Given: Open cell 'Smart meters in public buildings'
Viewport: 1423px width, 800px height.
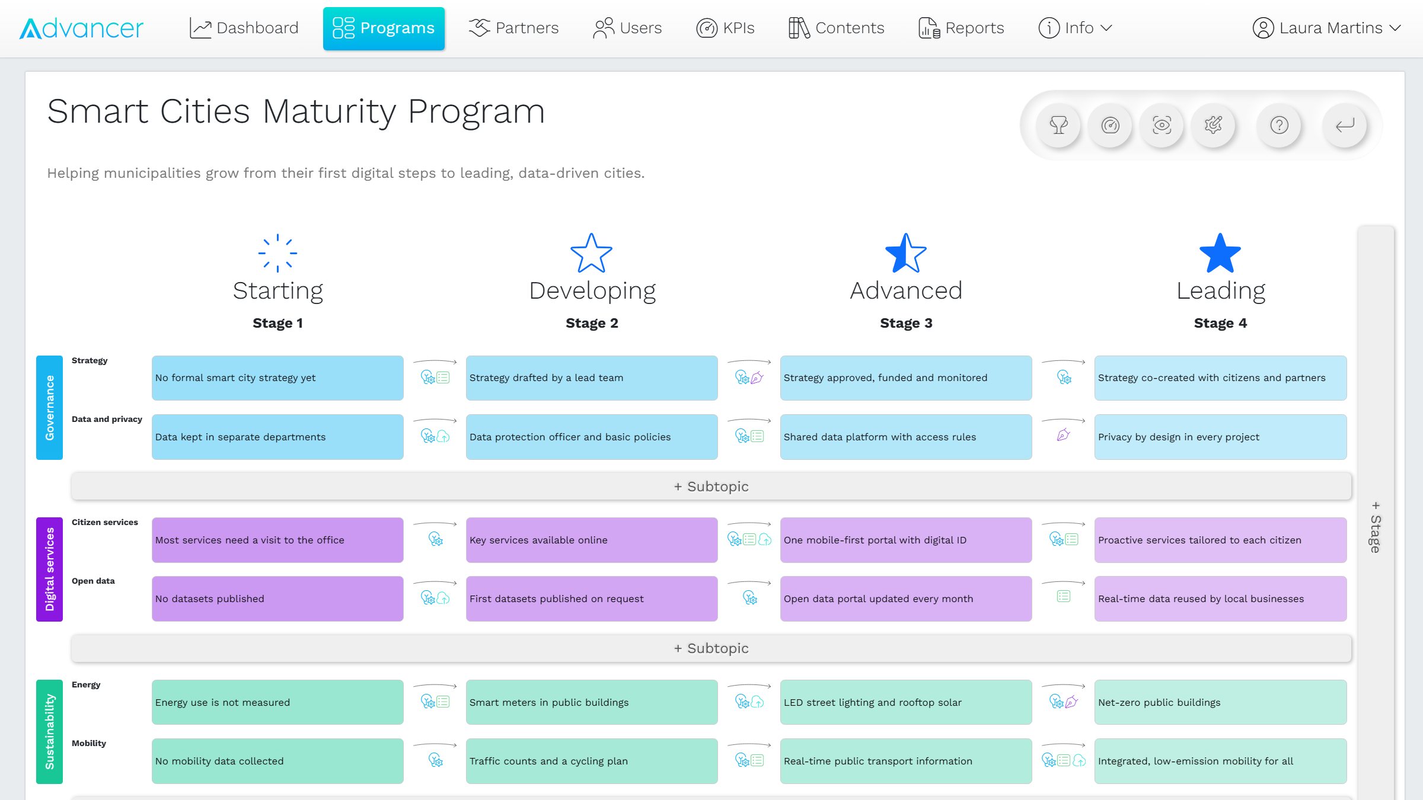Looking at the screenshot, I should tap(592, 702).
